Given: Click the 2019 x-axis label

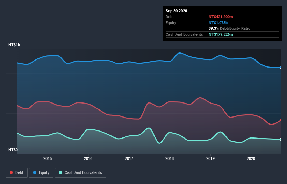Looking at the screenshot, I should [x=210, y=158].
